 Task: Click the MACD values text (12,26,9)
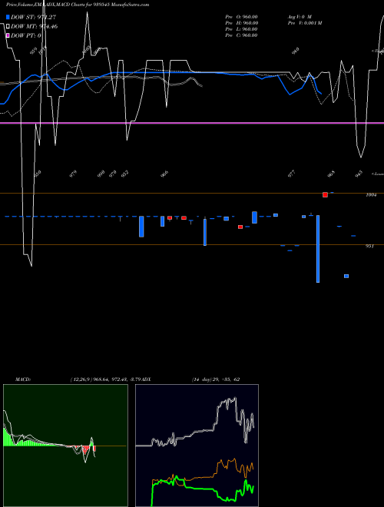(108, 379)
